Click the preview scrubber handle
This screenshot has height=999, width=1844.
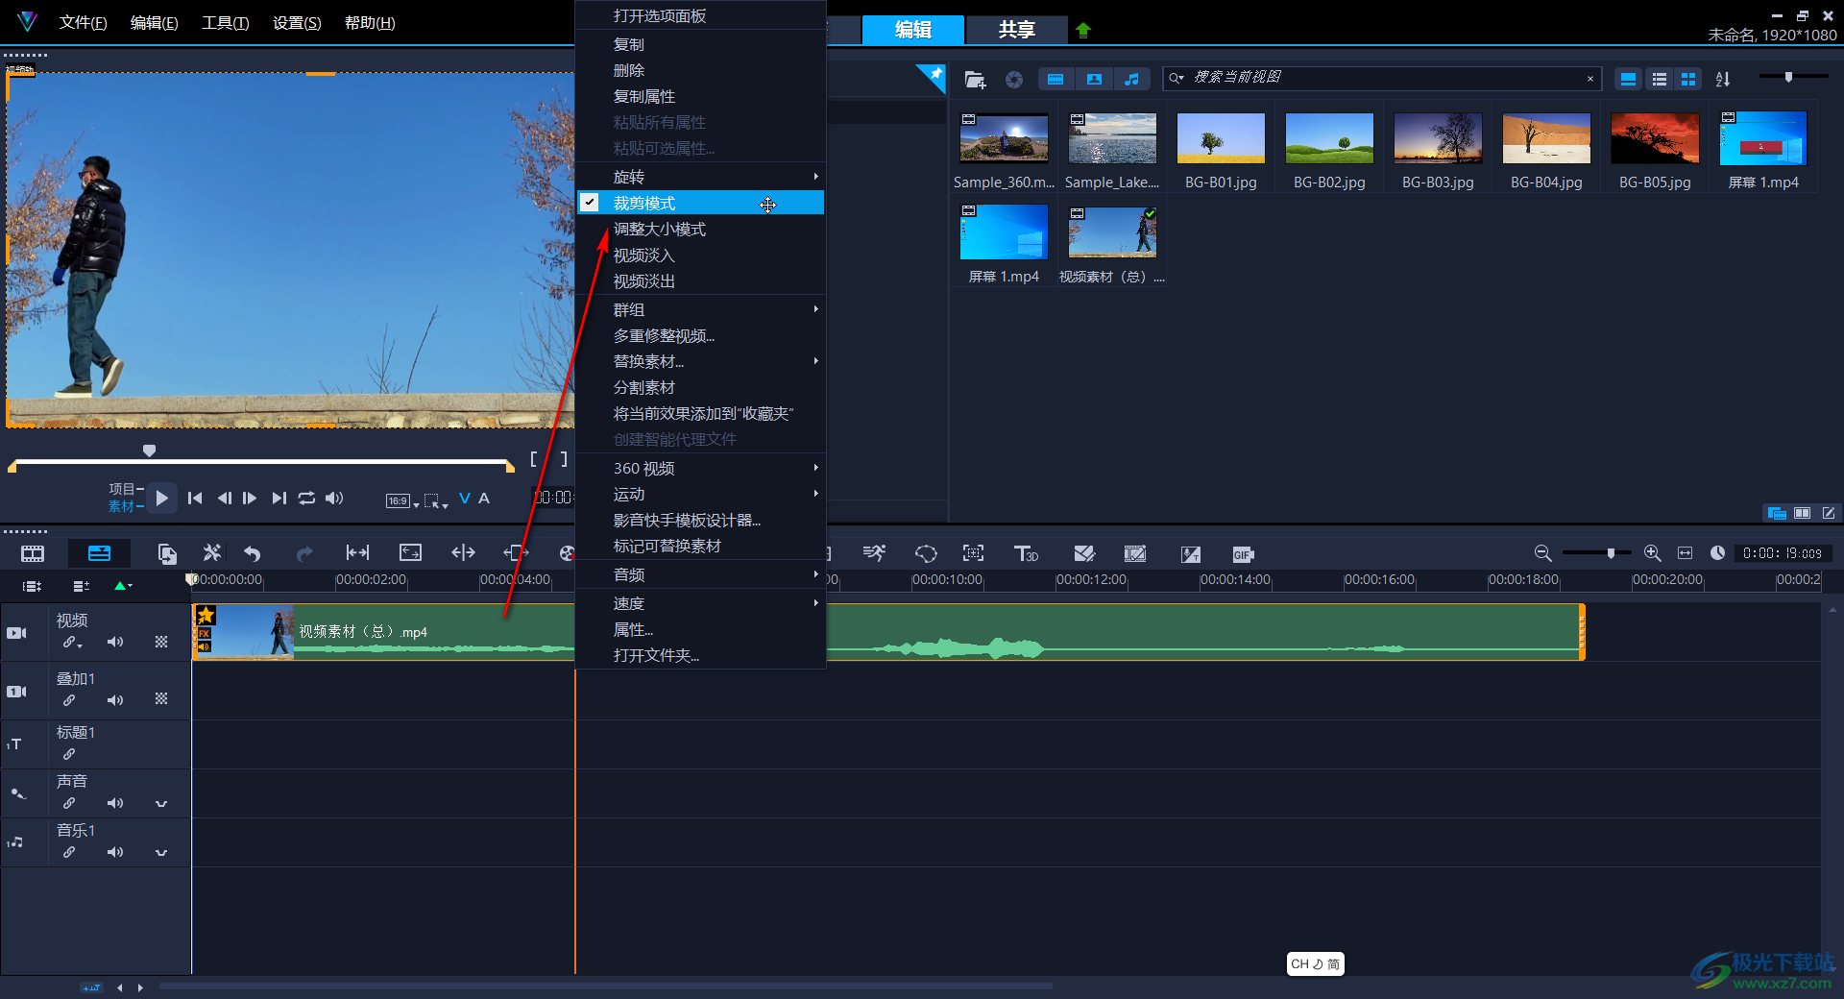pyautogui.click(x=149, y=451)
